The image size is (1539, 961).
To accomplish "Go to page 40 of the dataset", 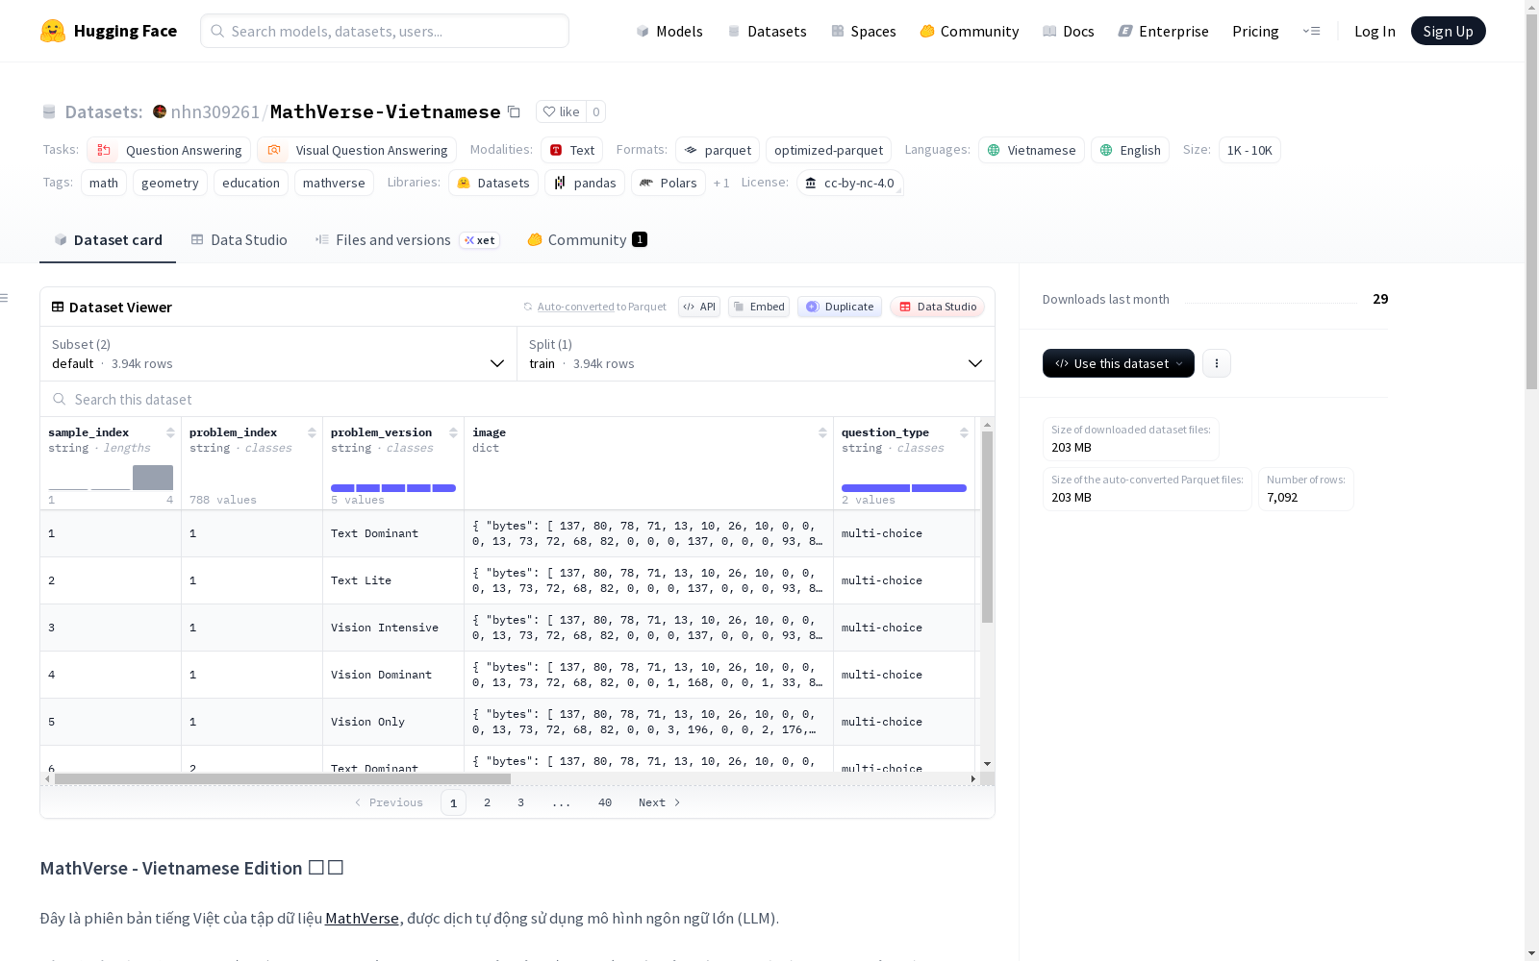I will pos(605,802).
